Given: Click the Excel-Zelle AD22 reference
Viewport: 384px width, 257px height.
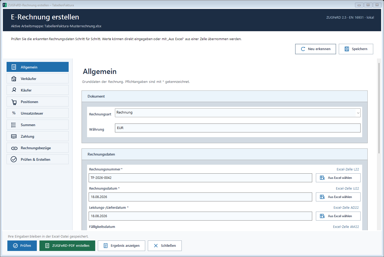Looking at the screenshot, I should (346, 208).
